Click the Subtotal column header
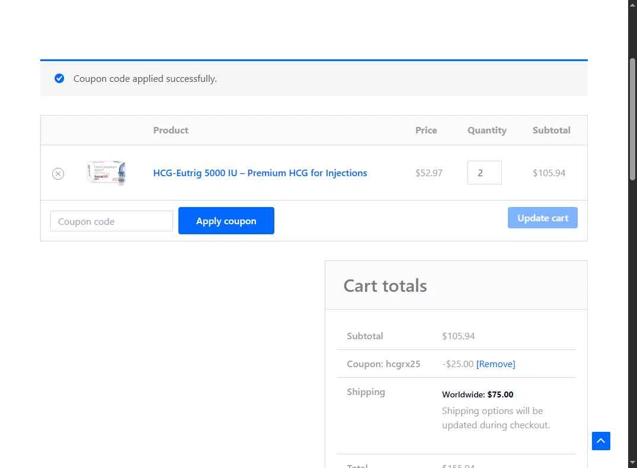The image size is (637, 468). (551, 130)
